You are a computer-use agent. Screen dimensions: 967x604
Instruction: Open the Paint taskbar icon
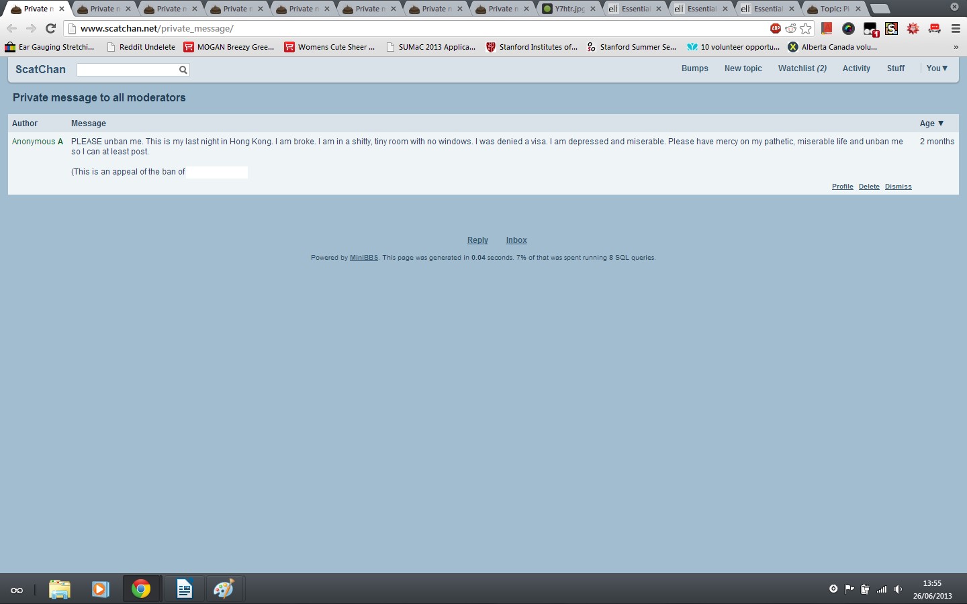pyautogui.click(x=224, y=589)
